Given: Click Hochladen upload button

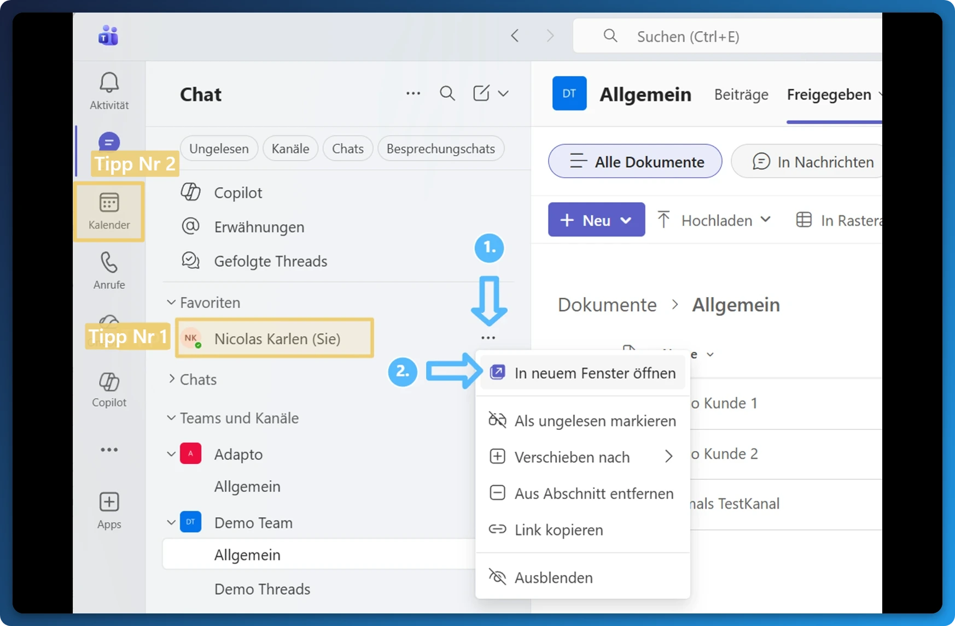Looking at the screenshot, I should coord(714,220).
